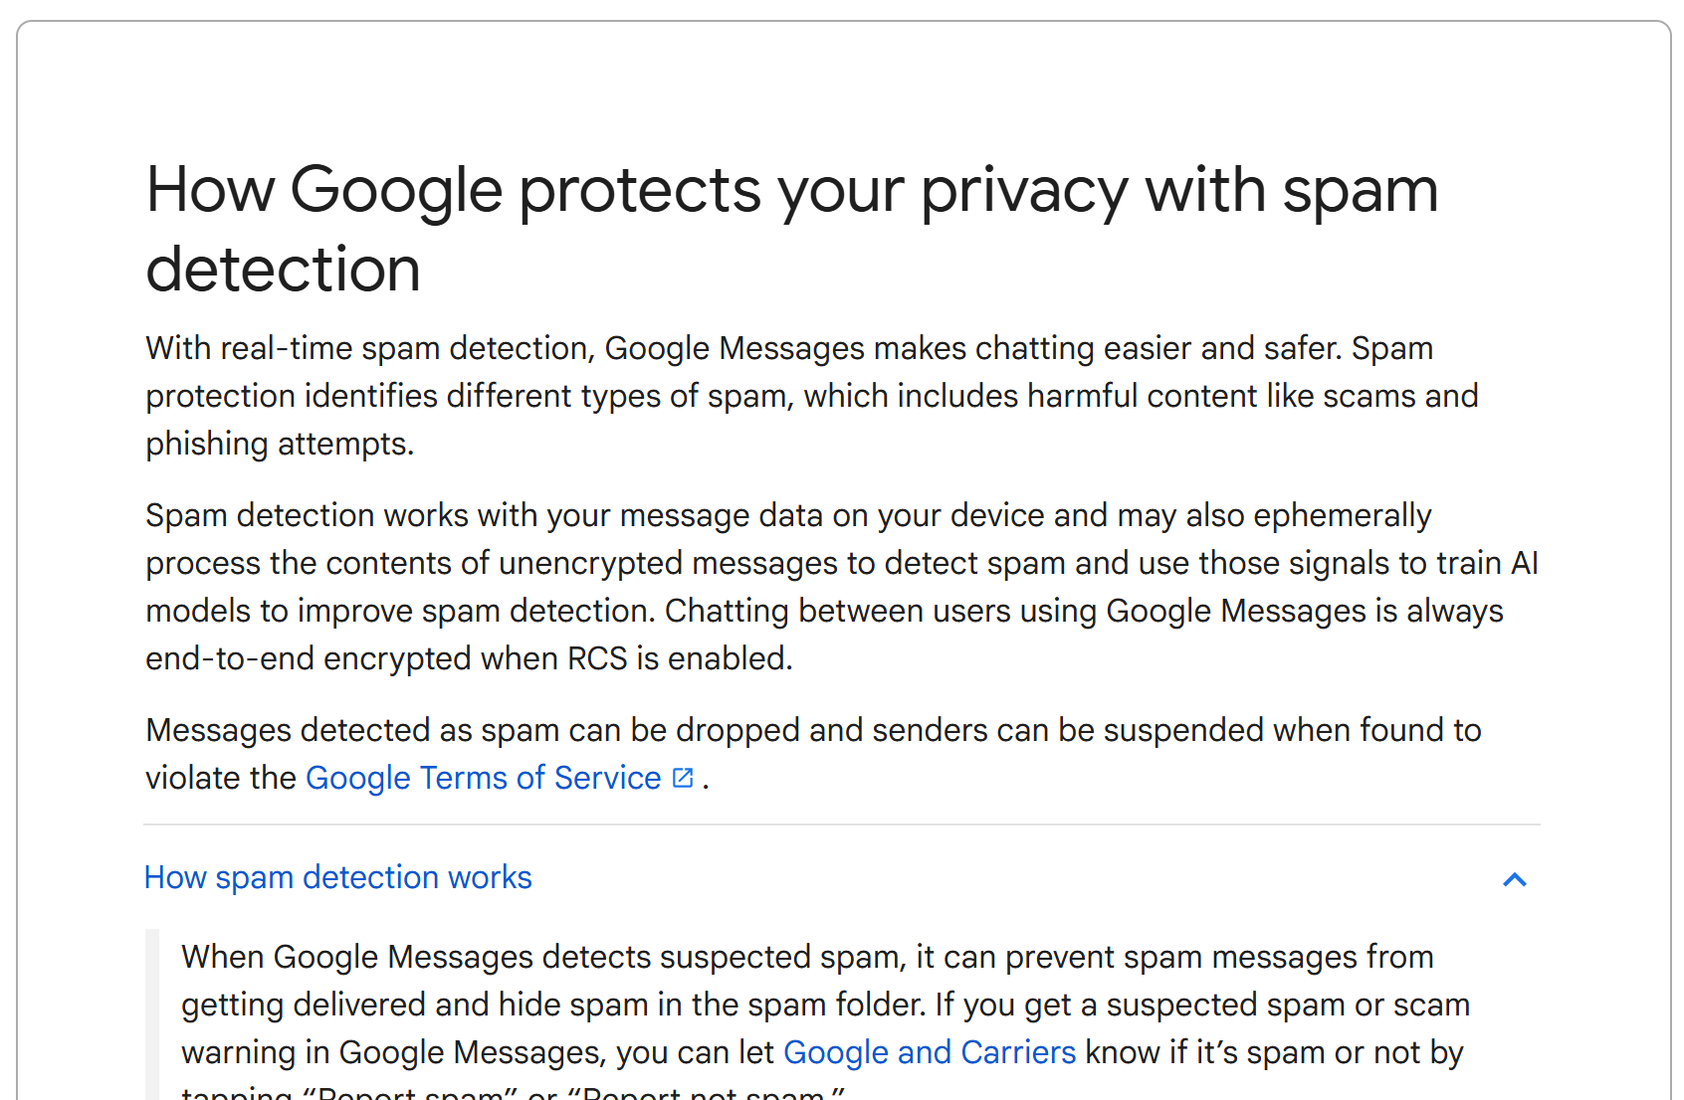Click the horizontal divider above the accordion section
This screenshot has width=1684, height=1100.
point(842,824)
